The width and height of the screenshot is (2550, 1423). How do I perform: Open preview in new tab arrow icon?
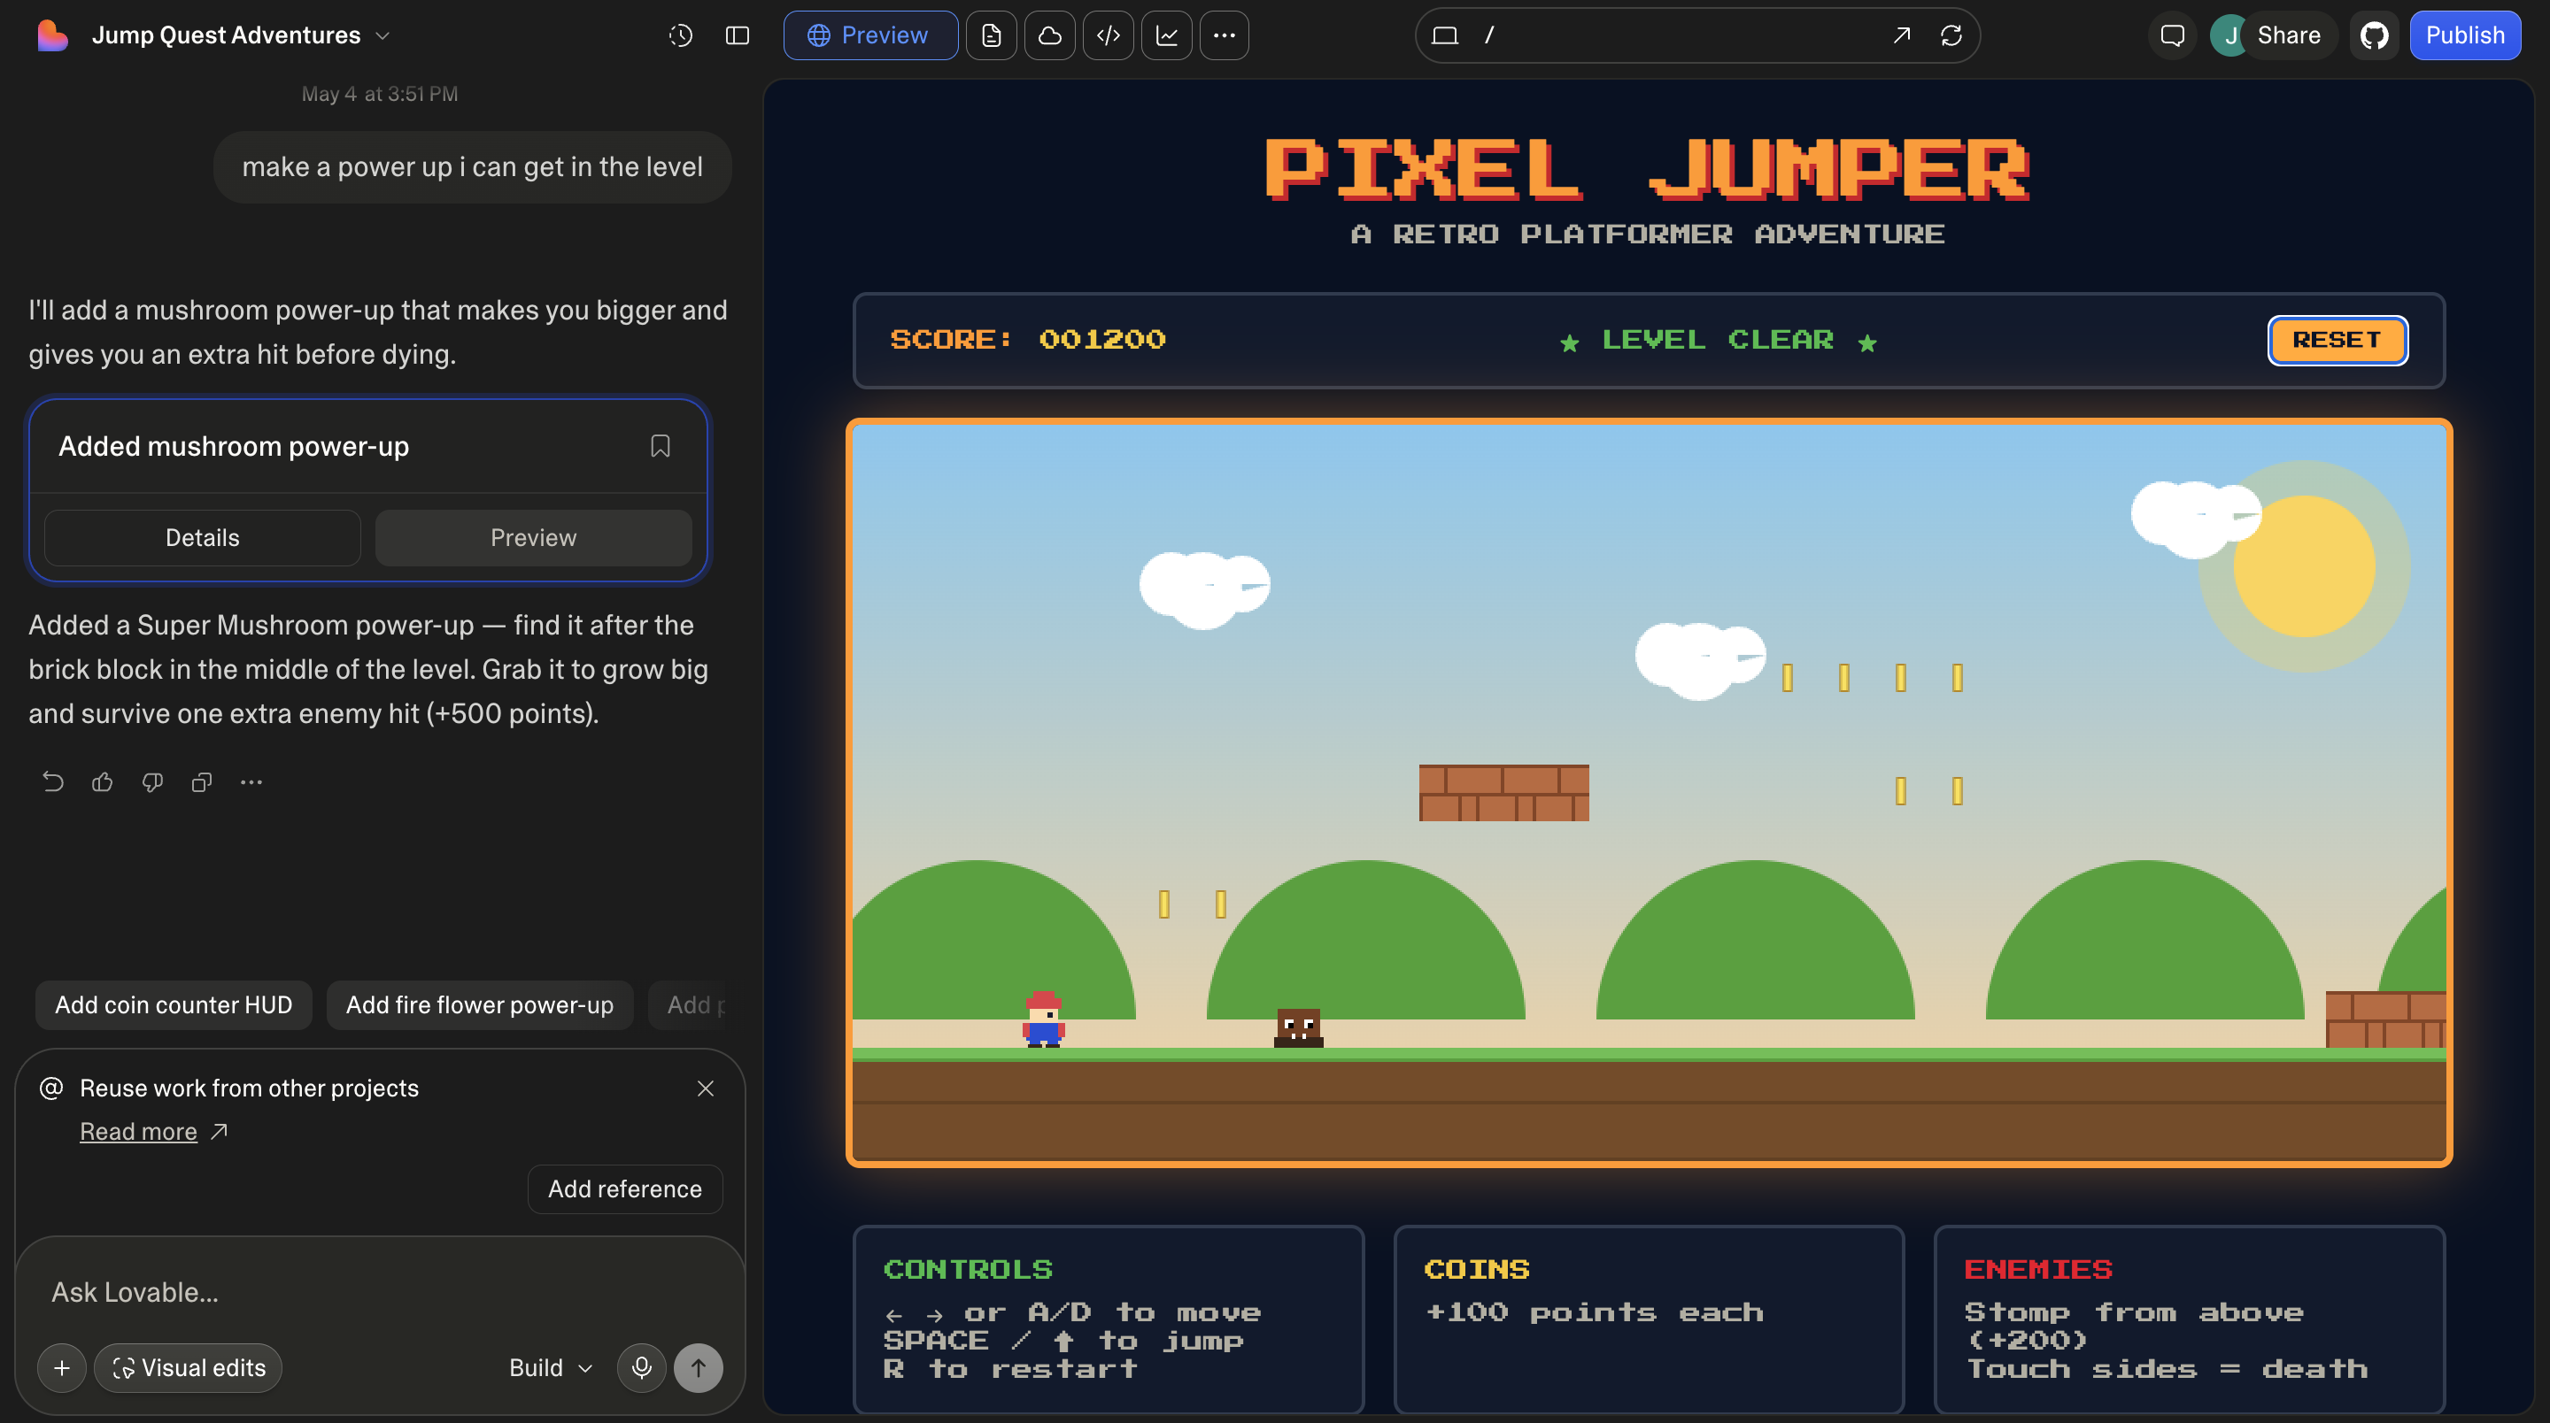1901,35
